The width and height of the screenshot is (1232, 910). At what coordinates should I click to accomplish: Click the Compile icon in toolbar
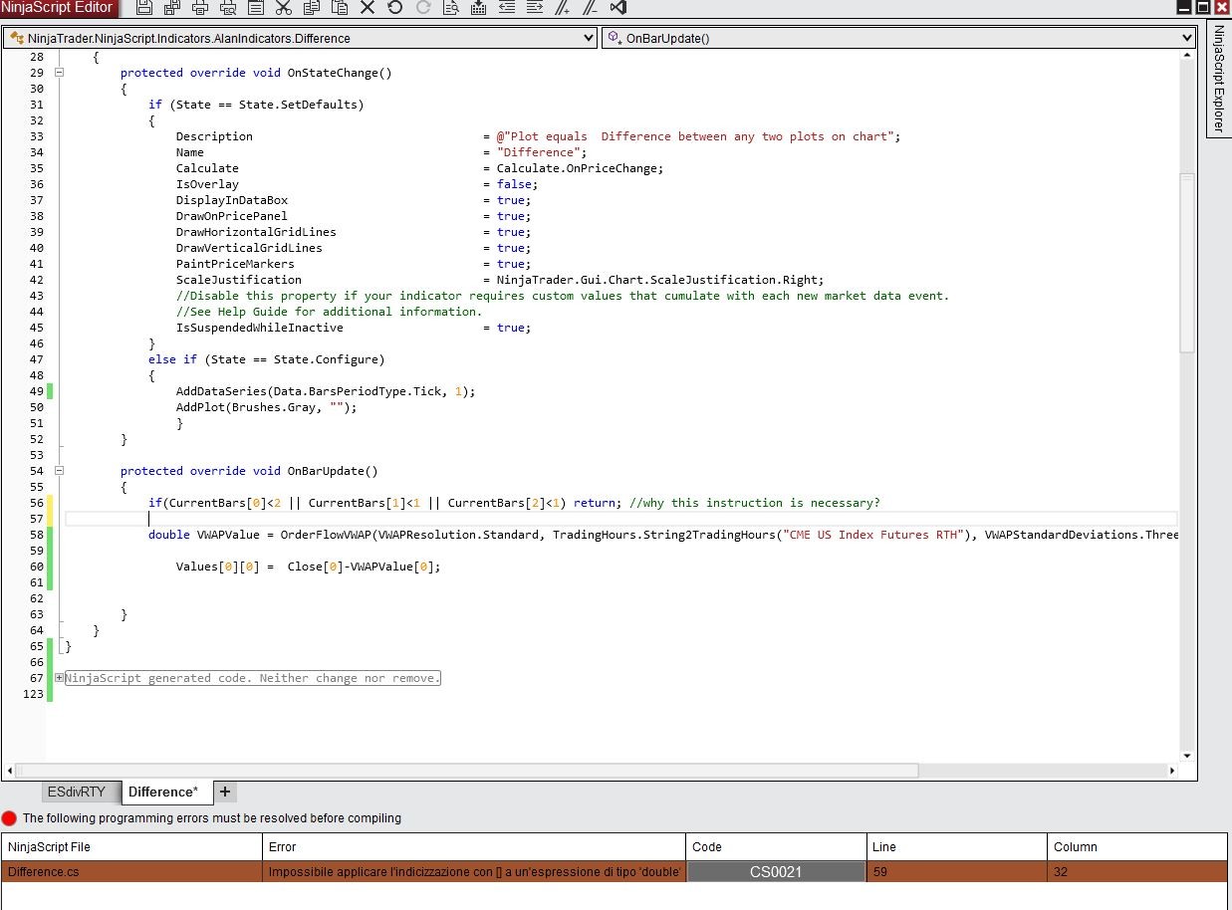479,8
